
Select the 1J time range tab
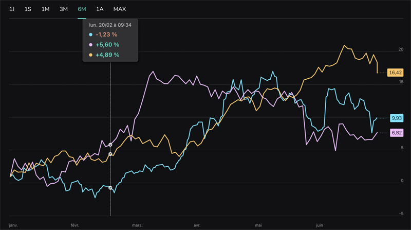[12, 9]
